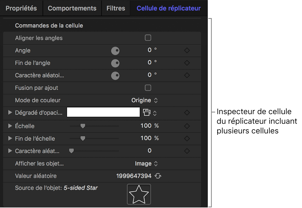Click the gradient copy icon
Viewport: 302px width, 208px height.
(x=146, y=112)
